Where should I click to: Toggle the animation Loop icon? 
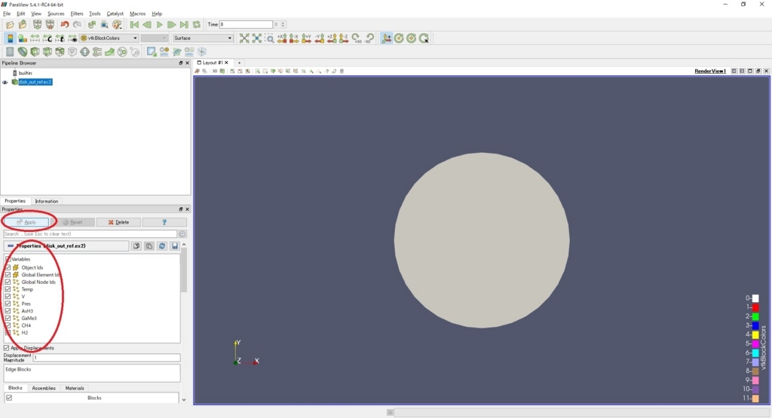[197, 25]
